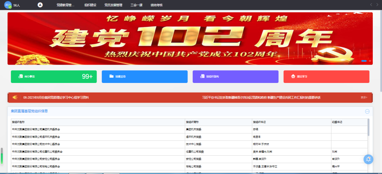Click the organization table's vertical scrollbar
The image size is (382, 174).
(x=368, y=127)
